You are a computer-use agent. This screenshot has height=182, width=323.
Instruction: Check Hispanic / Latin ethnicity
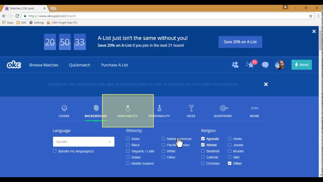point(128,151)
